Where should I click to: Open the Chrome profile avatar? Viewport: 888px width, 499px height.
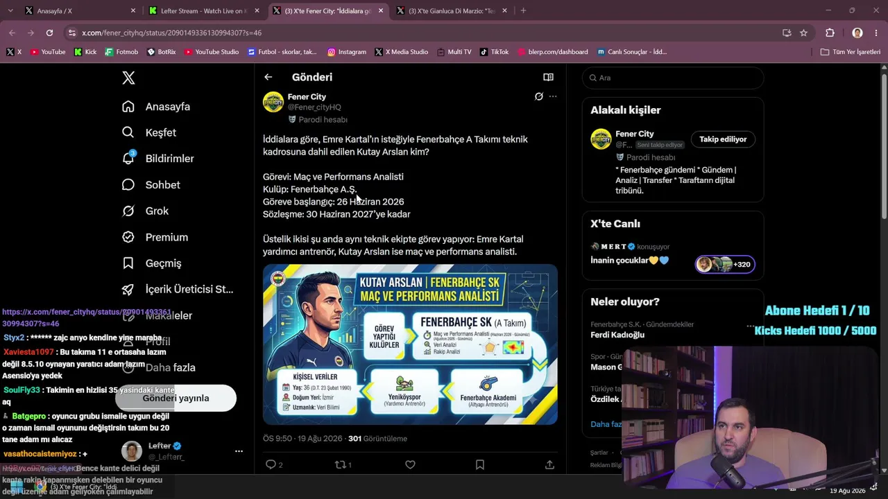[857, 33]
